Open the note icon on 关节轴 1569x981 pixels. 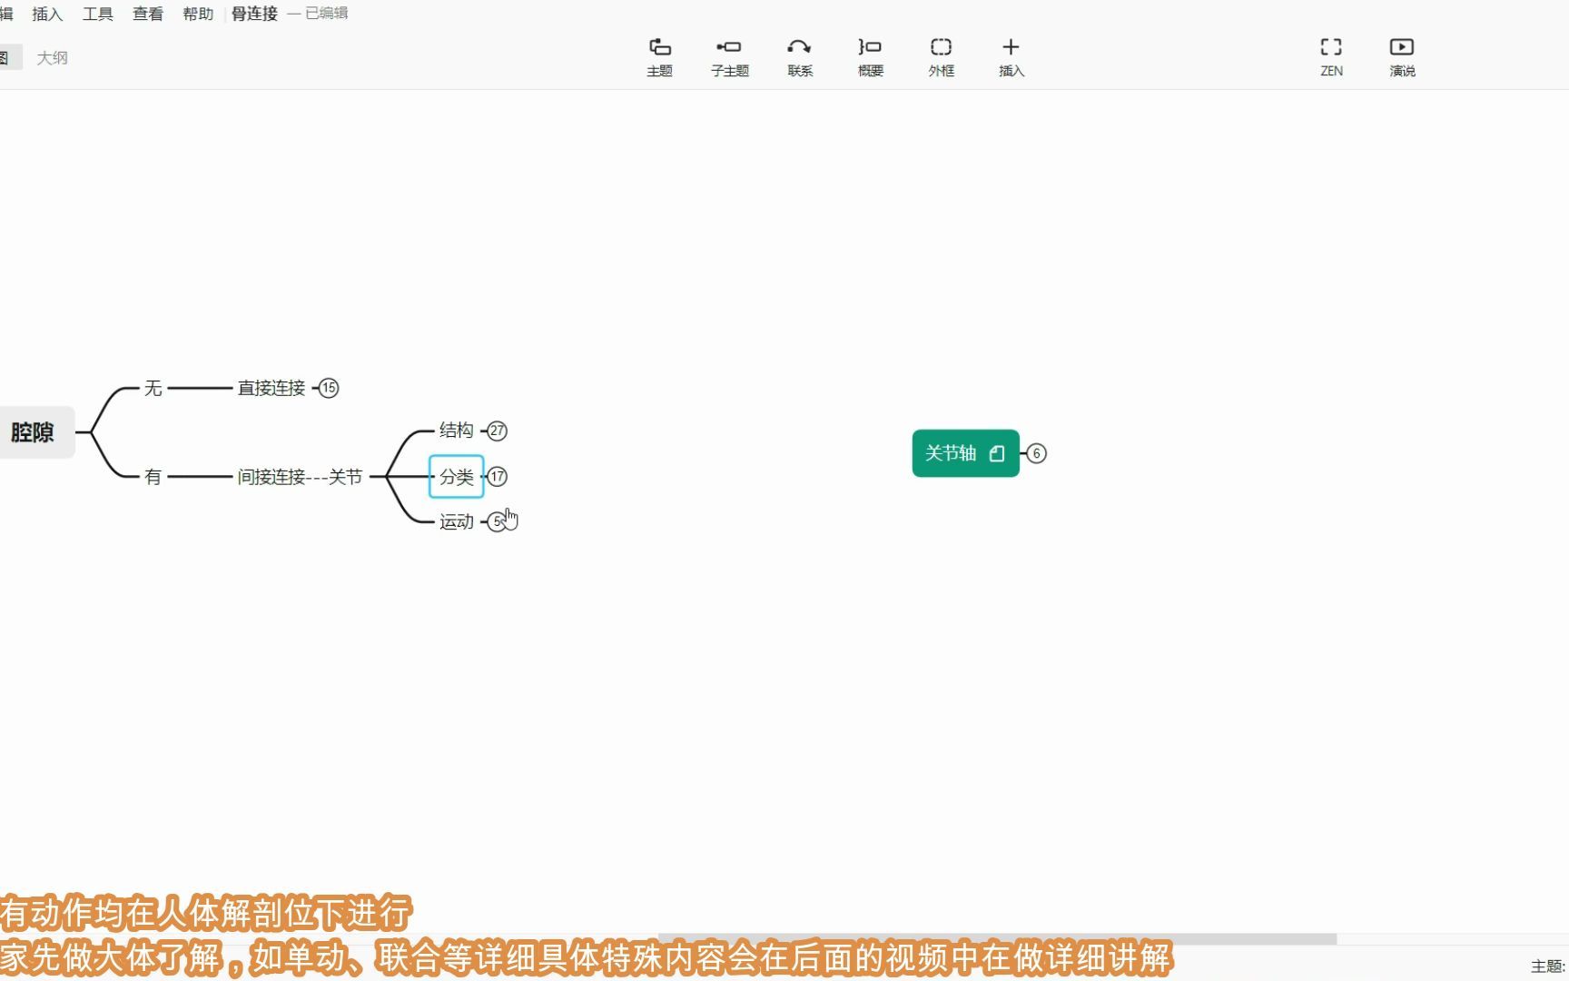(x=997, y=453)
